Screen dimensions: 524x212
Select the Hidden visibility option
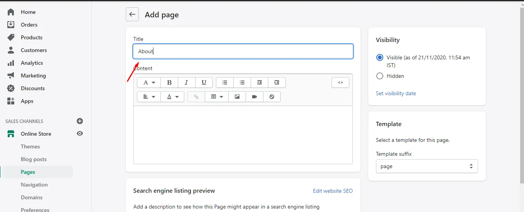coord(380,76)
